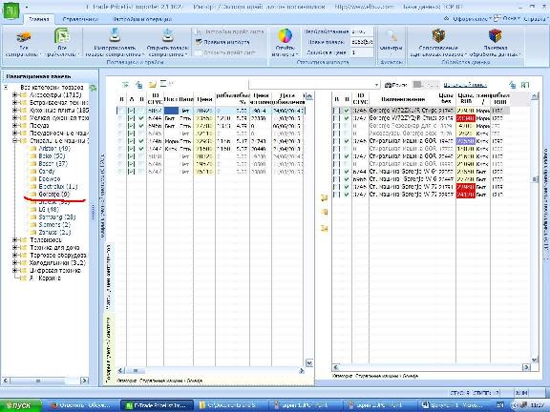Expand the Холодильники (312) category

[14, 263]
